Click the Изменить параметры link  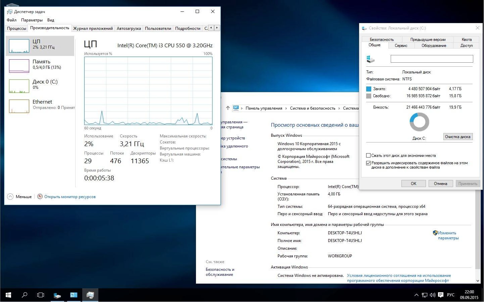point(448,235)
